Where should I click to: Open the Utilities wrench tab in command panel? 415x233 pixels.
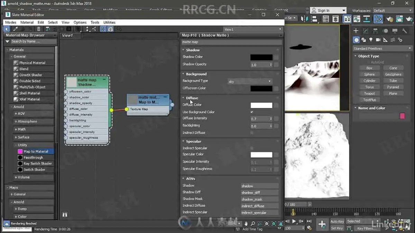click(404, 31)
